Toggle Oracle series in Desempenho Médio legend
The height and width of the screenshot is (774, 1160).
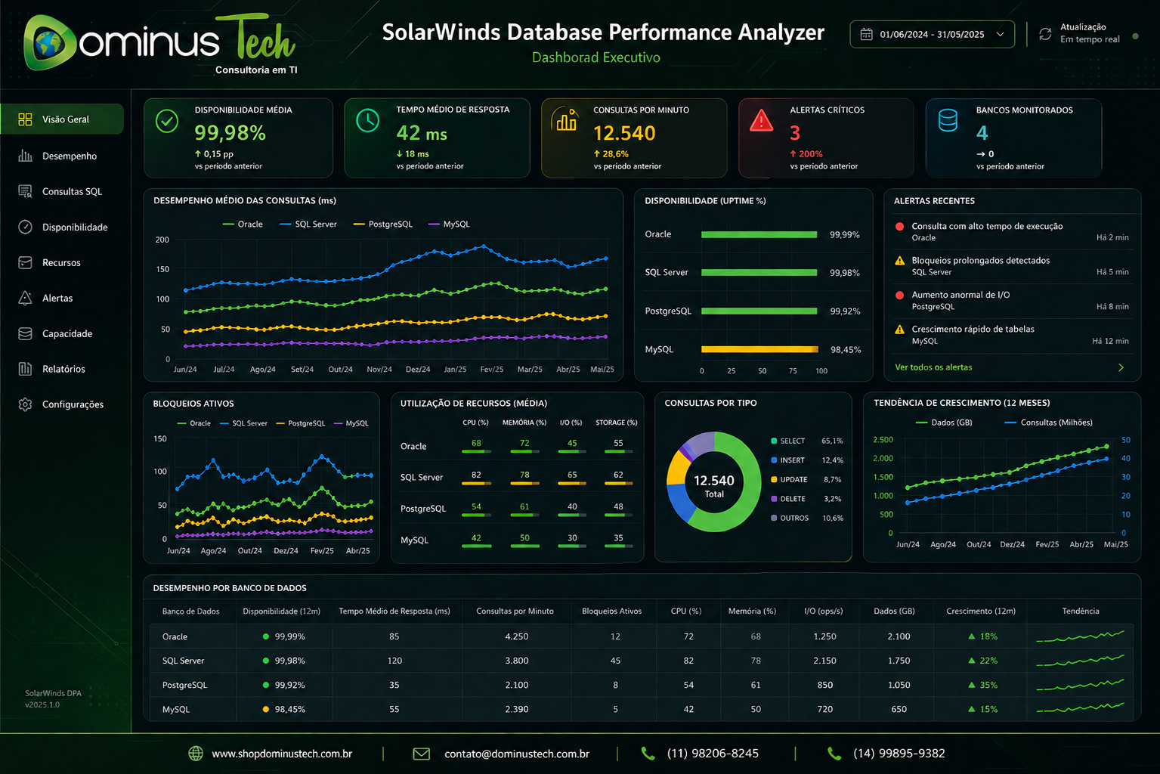click(x=243, y=224)
